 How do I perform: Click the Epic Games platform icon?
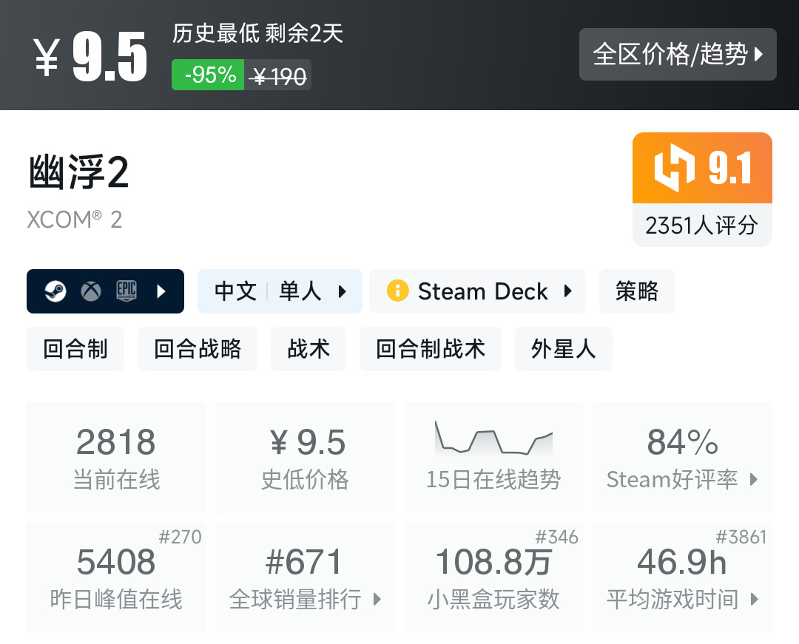pyautogui.click(x=127, y=291)
